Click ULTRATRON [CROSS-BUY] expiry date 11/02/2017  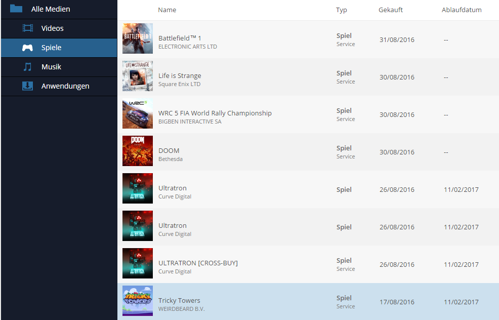point(461,265)
